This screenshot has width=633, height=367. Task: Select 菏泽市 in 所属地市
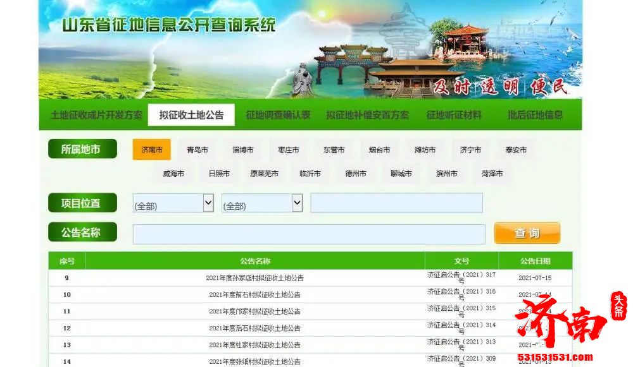pos(491,174)
